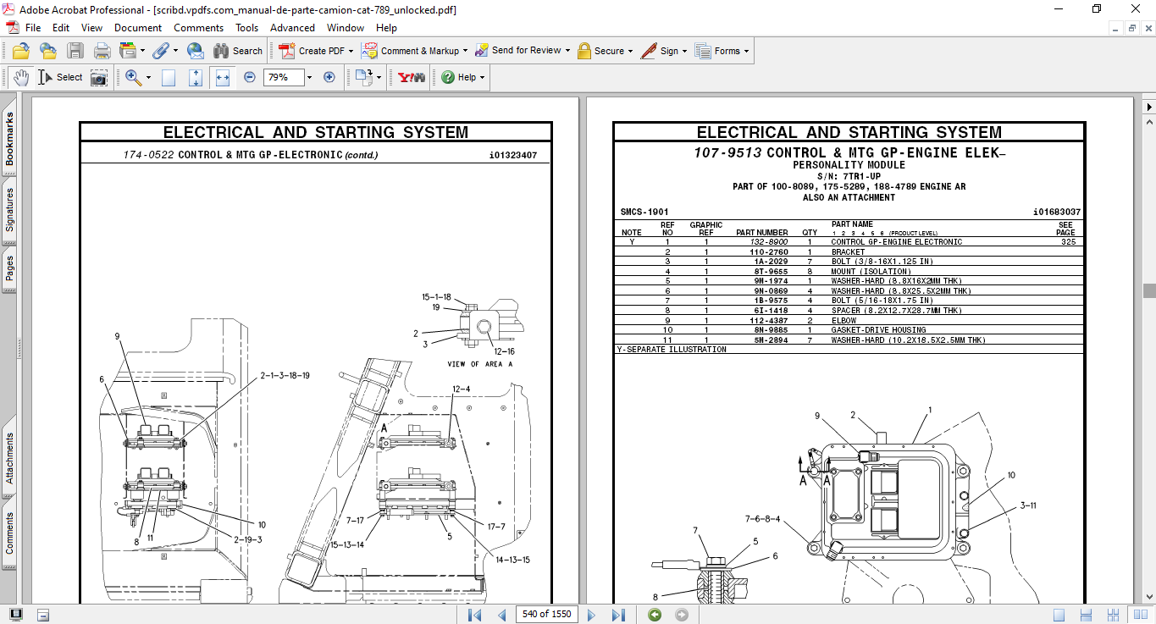Click the Print icon

click(x=102, y=50)
